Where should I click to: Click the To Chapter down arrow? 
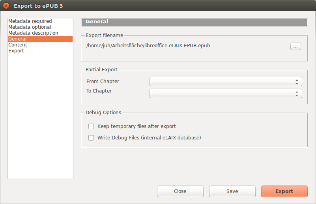coord(297,95)
